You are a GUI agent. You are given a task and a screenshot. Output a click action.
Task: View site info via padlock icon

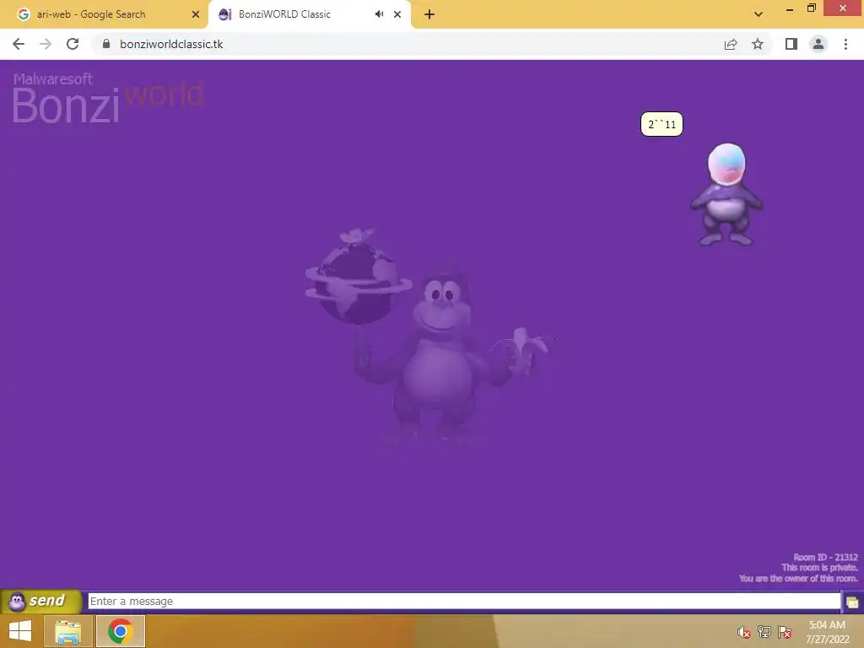(x=105, y=44)
